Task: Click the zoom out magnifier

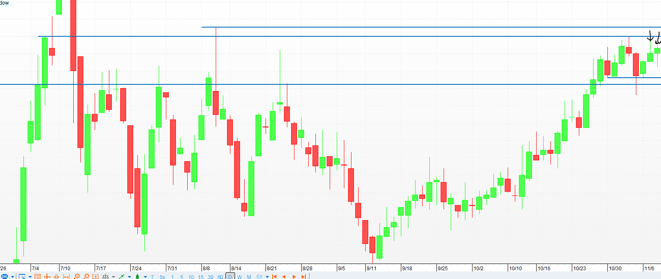Action: click(86, 276)
